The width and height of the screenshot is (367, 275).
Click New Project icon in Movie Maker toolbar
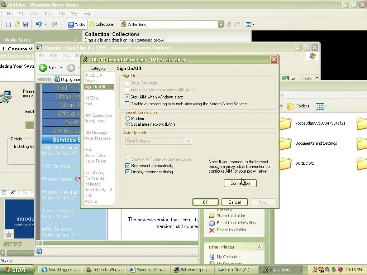tap(9, 24)
